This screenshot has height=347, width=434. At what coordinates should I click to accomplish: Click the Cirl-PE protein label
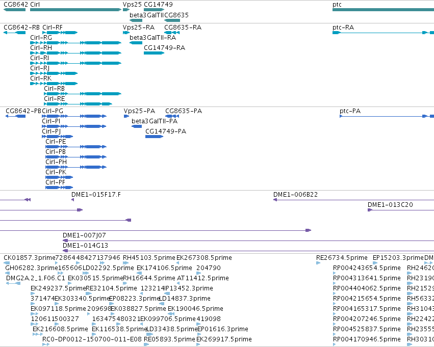click(x=56, y=142)
